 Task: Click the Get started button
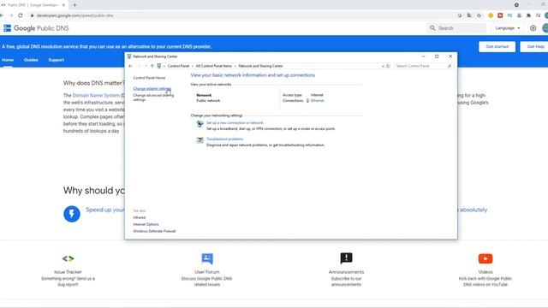click(x=497, y=46)
